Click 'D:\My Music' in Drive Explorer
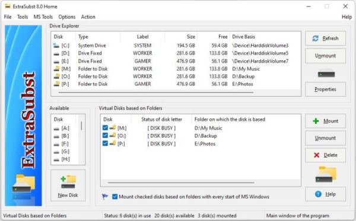 pos(246,69)
